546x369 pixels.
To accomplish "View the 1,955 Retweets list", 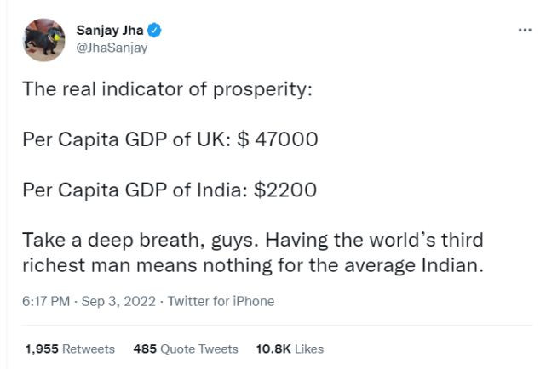I will click(x=70, y=349).
